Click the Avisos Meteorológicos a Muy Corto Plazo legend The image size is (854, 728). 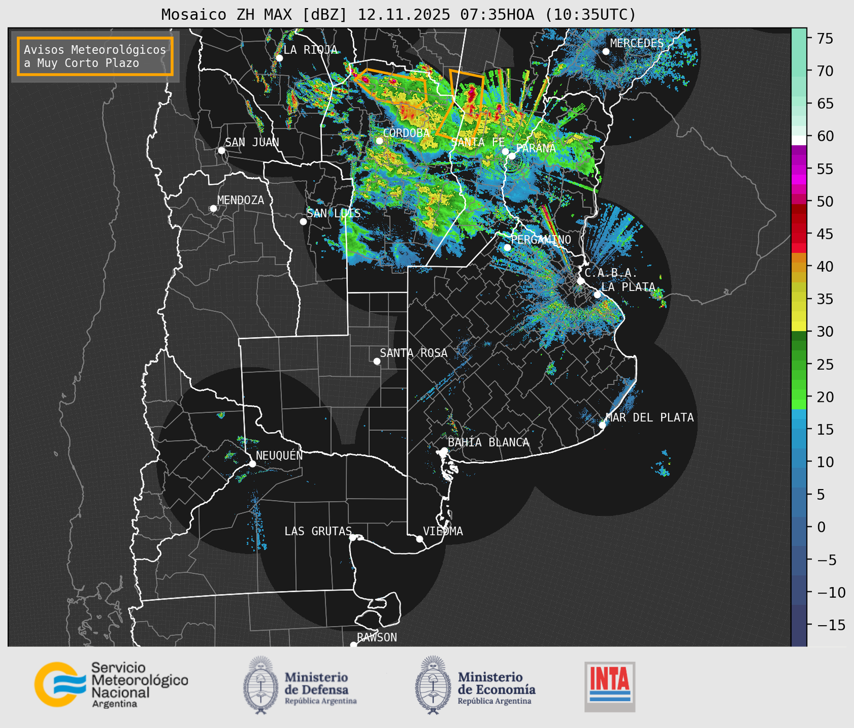(95, 56)
